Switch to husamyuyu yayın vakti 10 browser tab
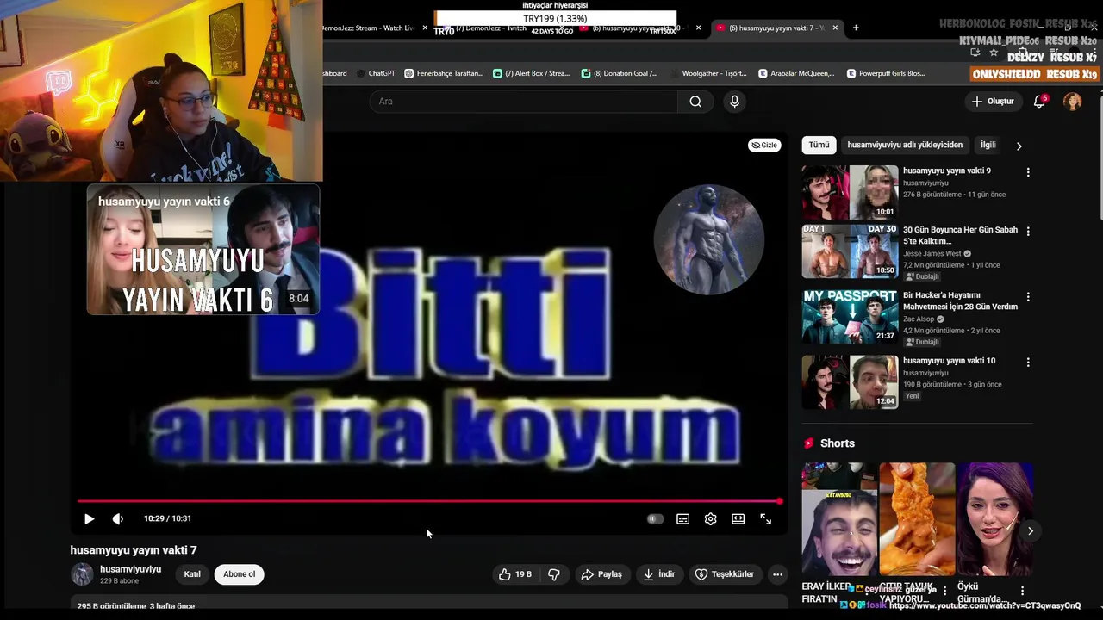This screenshot has width=1103, height=620. [x=638, y=28]
